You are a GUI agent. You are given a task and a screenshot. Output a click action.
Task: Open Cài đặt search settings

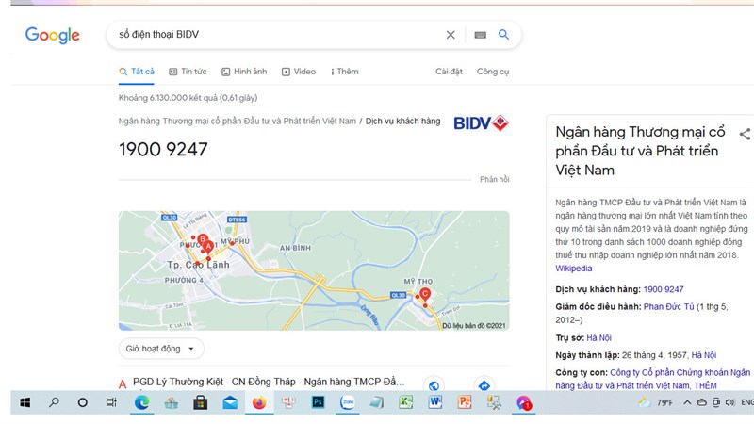point(450,72)
